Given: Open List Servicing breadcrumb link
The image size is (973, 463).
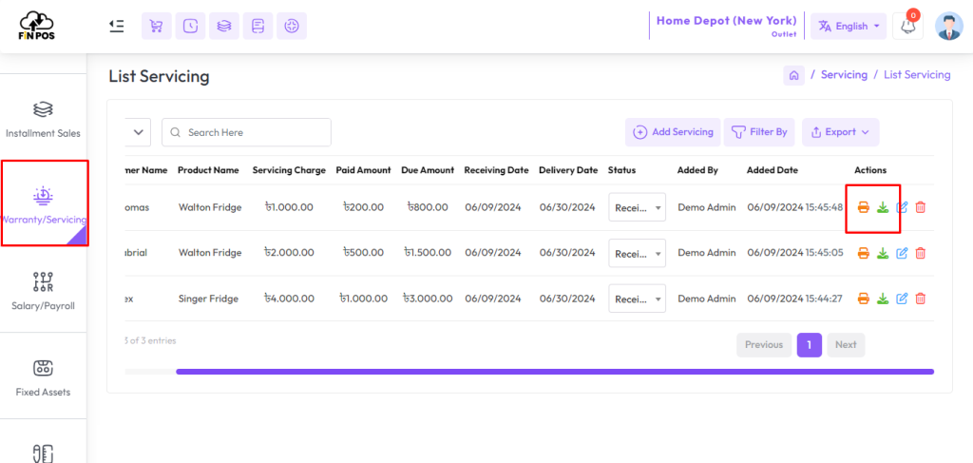Looking at the screenshot, I should coord(917,75).
